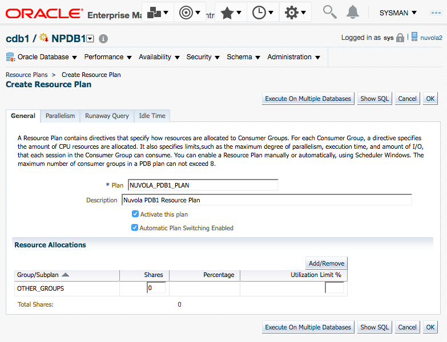The height and width of the screenshot is (342, 447).
Task: Click the Oracle Database menu icon
Action: click(10, 57)
